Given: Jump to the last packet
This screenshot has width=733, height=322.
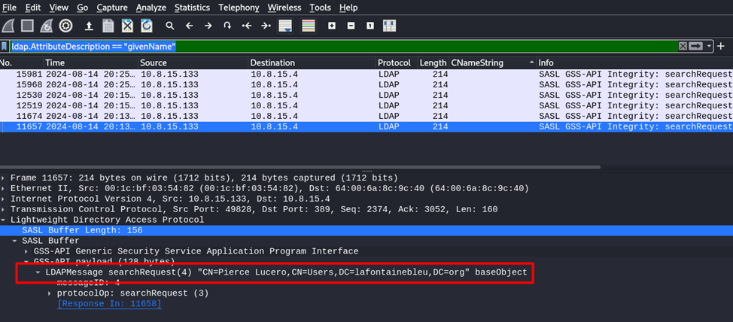Looking at the screenshot, I should tap(266, 26).
